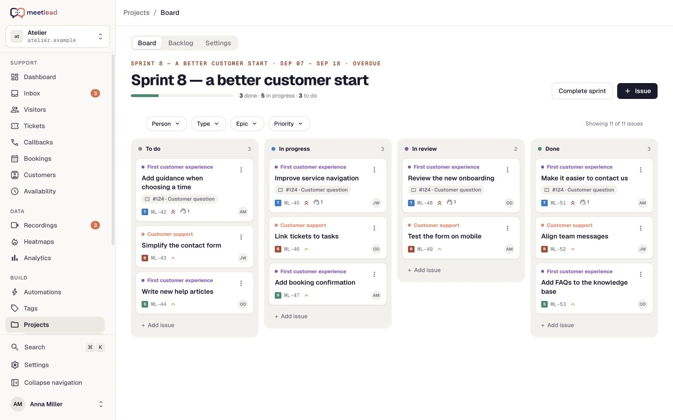Switch to the Backlog tab
This screenshot has width=673, height=420.
(180, 43)
